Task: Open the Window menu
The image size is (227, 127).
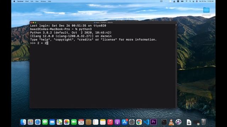Action: pyautogui.click(x=43, y=1)
